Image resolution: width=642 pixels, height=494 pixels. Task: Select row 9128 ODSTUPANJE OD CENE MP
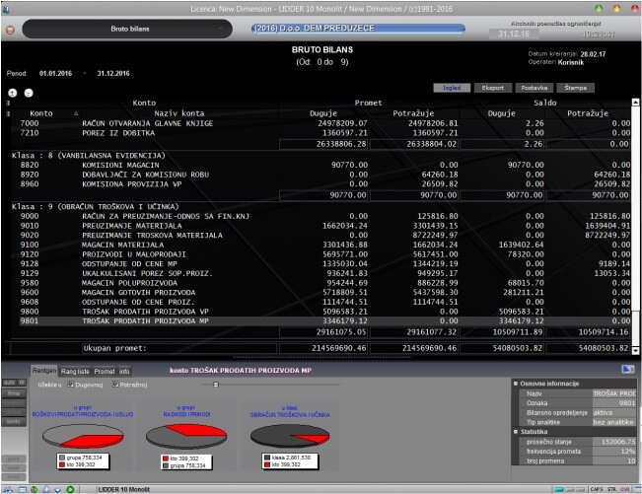(x=324, y=264)
